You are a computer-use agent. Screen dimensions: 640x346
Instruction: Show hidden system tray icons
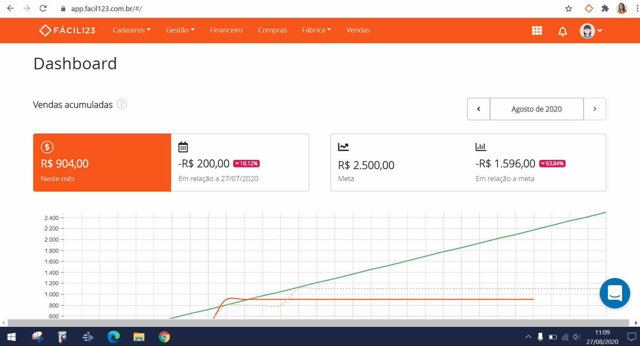point(528,337)
